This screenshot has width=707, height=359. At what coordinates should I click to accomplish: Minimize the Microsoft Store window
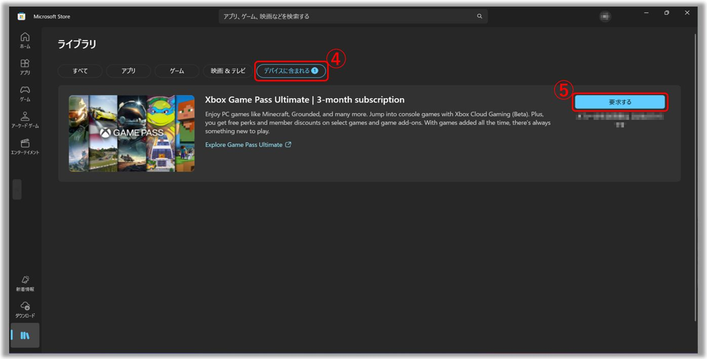point(646,13)
